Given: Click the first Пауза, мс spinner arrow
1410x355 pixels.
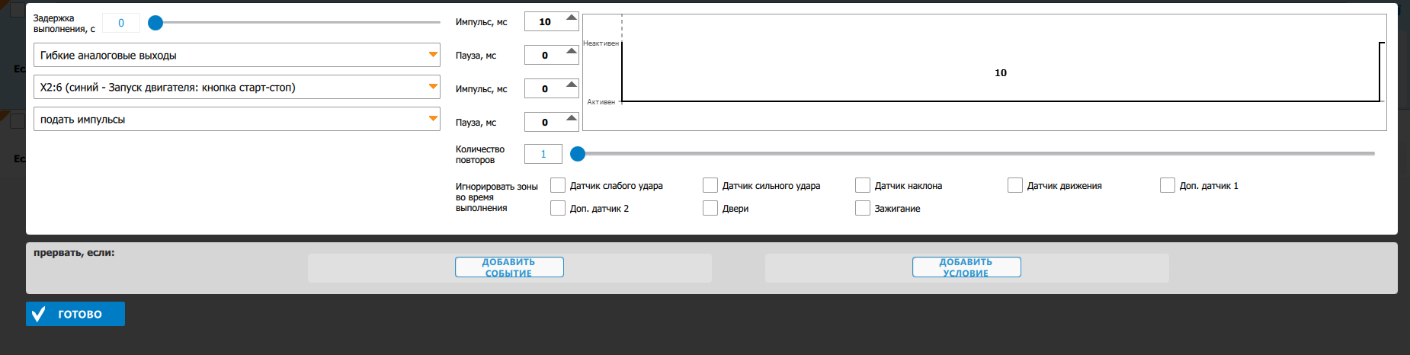Looking at the screenshot, I should point(571,51).
